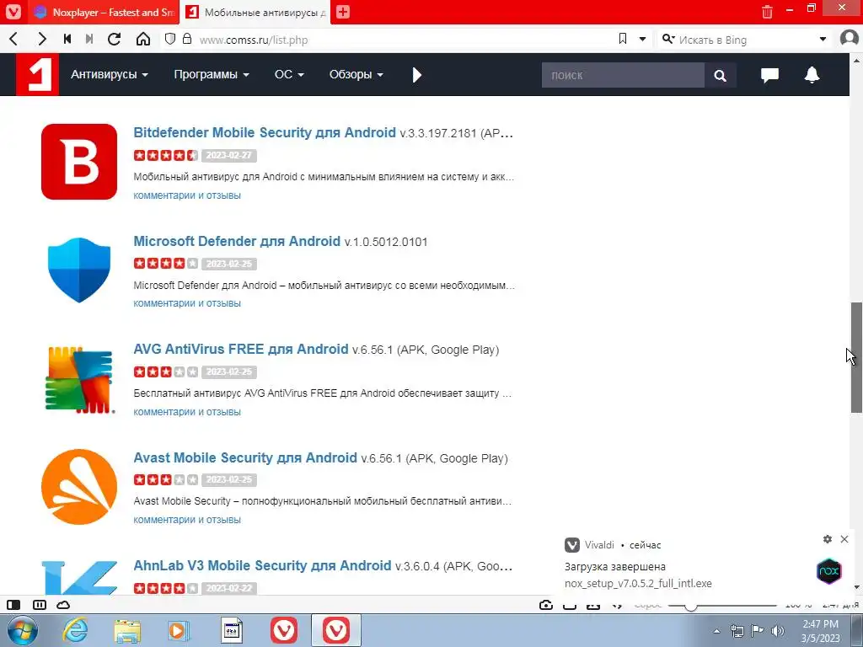863x647 pixels.
Task: Open Bitdefender Mobile Security для Android
Action: [x=265, y=132]
